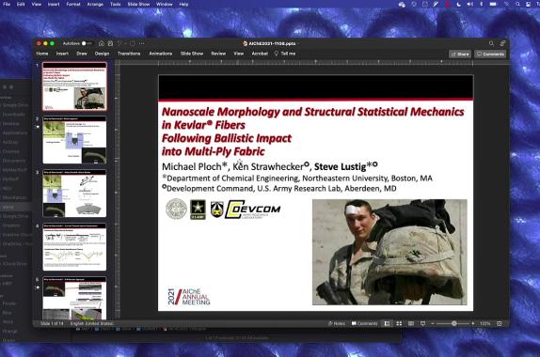
Task: Open the Animations ribbon tab
Action: pyautogui.click(x=161, y=54)
